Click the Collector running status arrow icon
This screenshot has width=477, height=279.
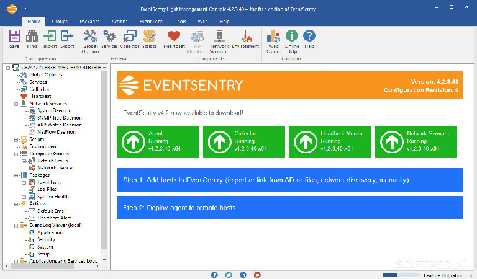(219, 142)
